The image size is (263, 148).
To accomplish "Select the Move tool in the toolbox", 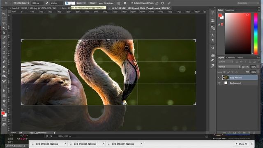I will (4, 14).
